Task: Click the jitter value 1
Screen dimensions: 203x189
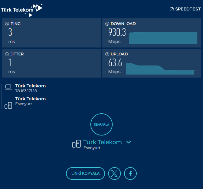Action: (x=10, y=63)
